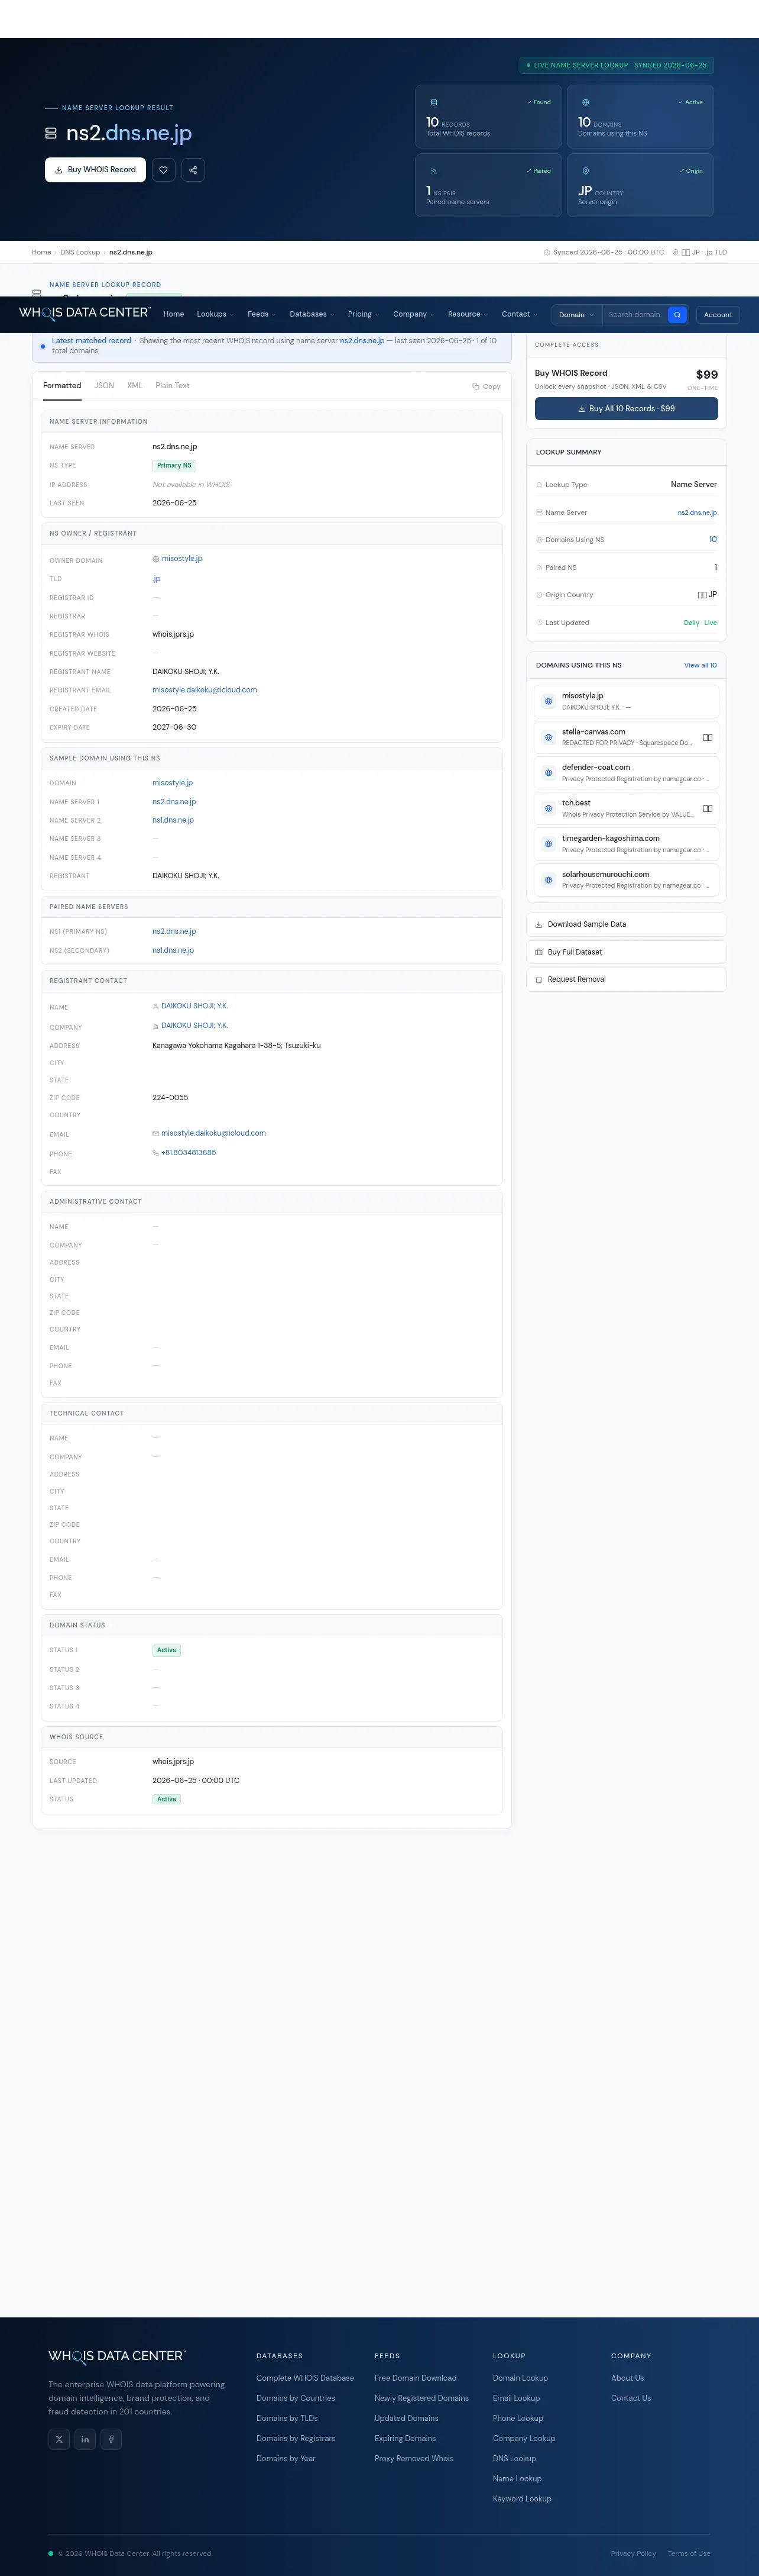
Task: Click the Registrant Email address link
Action: coord(205,690)
